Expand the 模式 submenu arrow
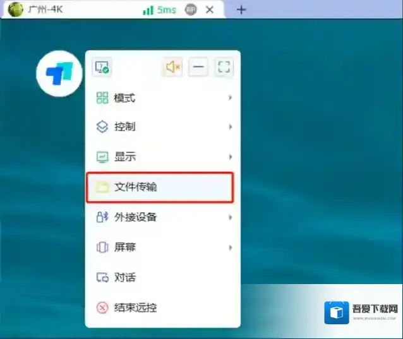403x339 pixels. pos(231,98)
